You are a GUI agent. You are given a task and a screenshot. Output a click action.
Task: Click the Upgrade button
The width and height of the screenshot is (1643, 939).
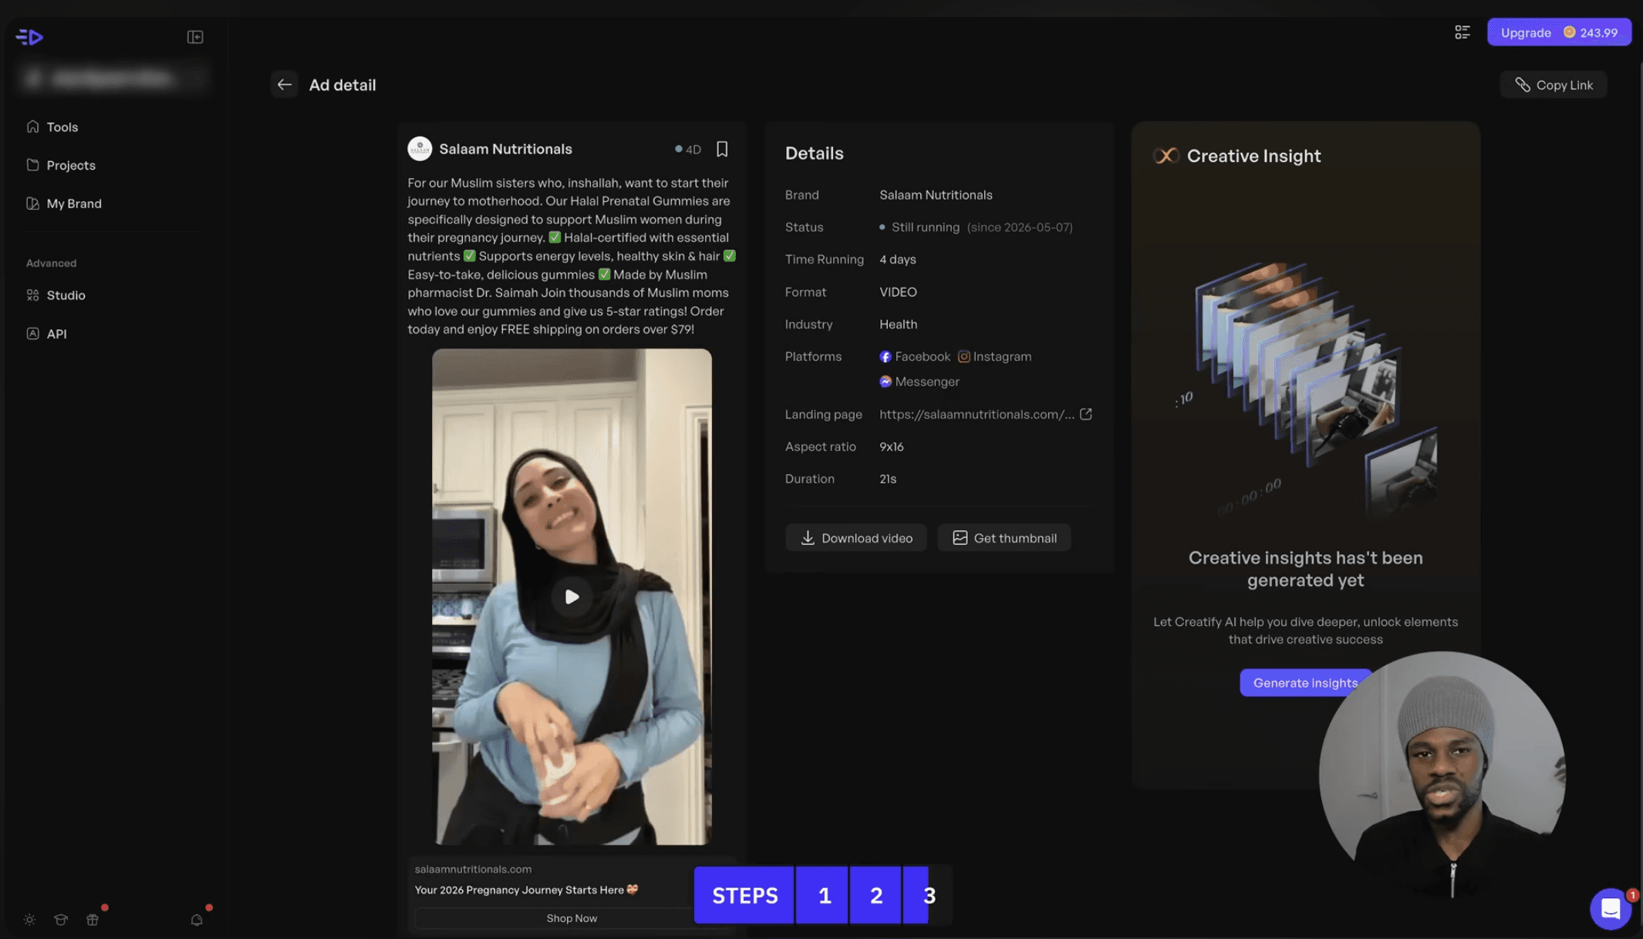click(1558, 32)
